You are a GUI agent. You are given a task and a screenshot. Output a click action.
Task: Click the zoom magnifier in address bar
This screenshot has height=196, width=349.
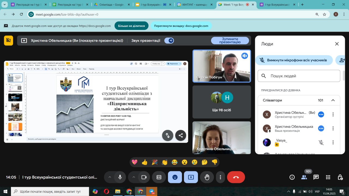(x=317, y=14)
